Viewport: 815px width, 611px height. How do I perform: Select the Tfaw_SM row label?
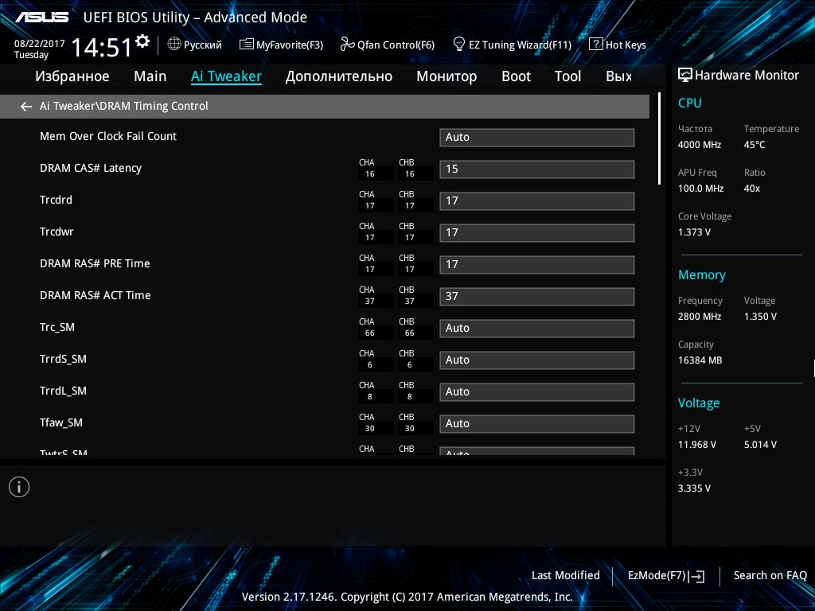click(x=60, y=423)
